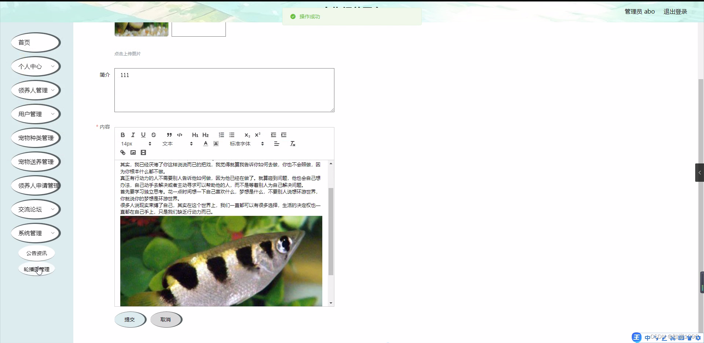This screenshot has height=343, width=704.
Task: Apply H1 heading to the content
Action: pyautogui.click(x=195, y=135)
